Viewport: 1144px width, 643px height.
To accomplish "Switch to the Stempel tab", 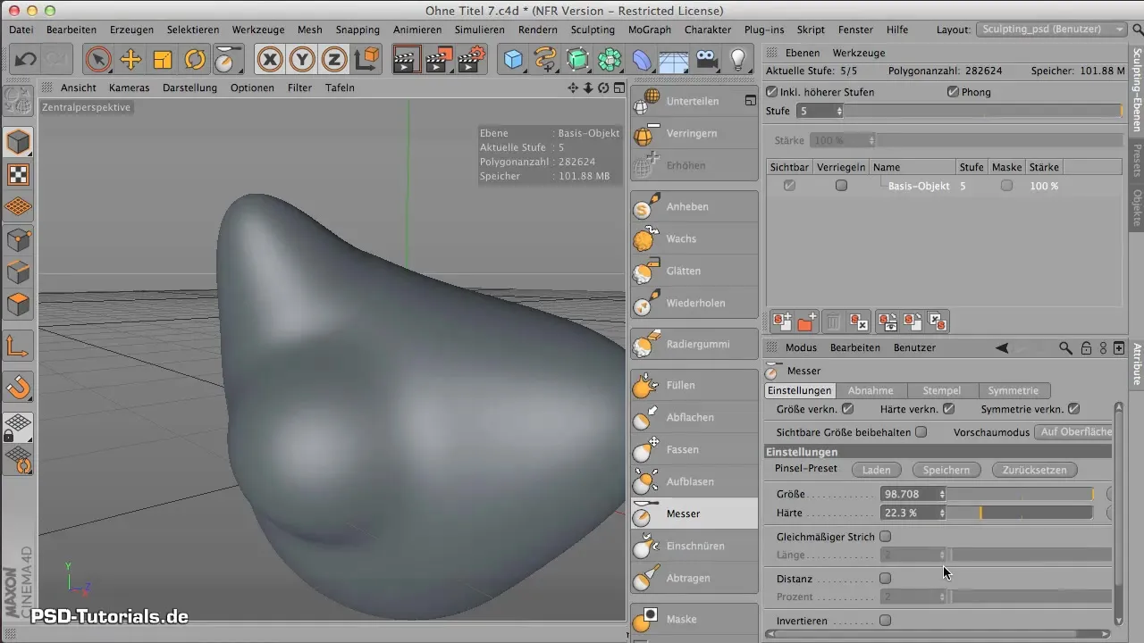I will point(942,390).
